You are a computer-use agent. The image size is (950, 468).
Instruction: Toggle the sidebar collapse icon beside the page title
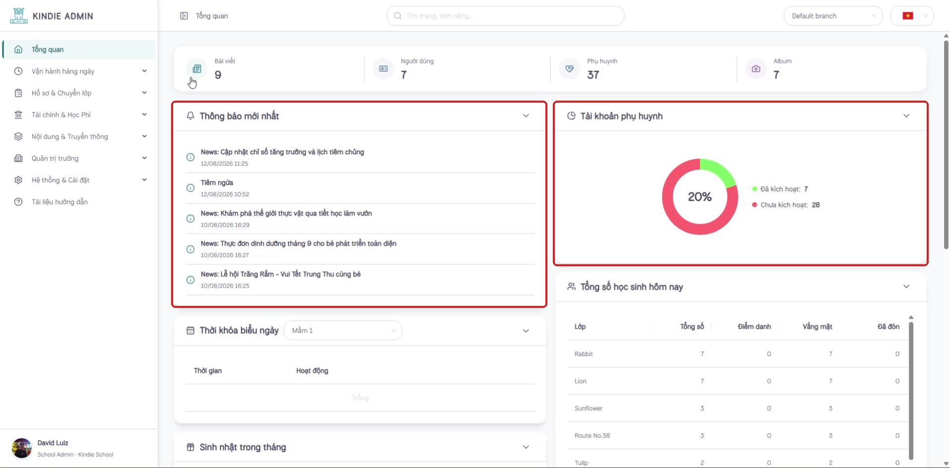coord(184,16)
